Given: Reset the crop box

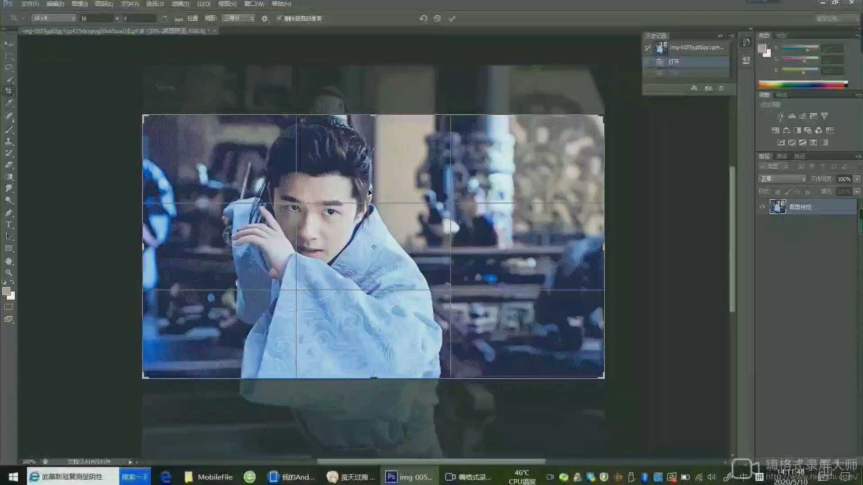Looking at the screenshot, I should [x=423, y=18].
